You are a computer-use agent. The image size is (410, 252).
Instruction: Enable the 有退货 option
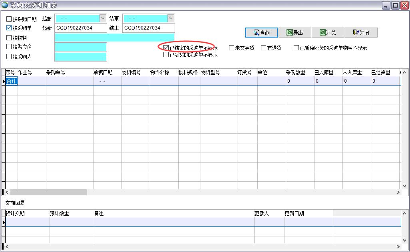(263, 48)
